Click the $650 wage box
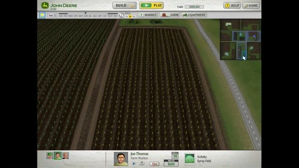 tap(171, 163)
